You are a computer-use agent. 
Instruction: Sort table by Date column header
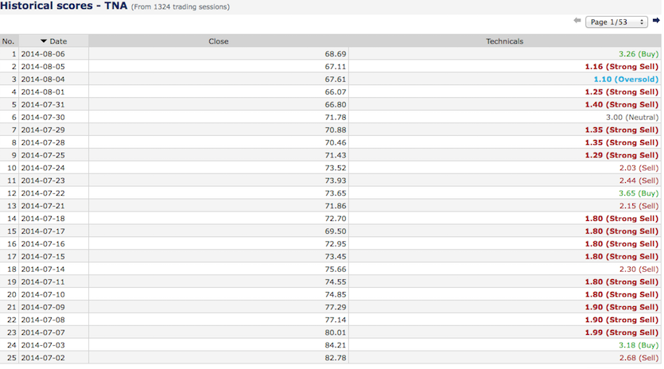(54, 41)
